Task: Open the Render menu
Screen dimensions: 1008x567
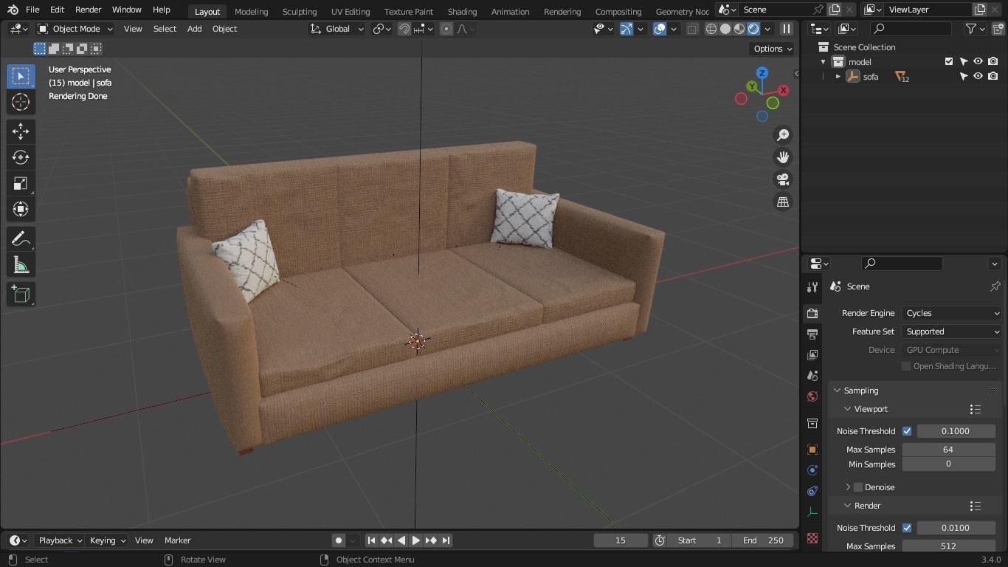Action: [x=88, y=10]
